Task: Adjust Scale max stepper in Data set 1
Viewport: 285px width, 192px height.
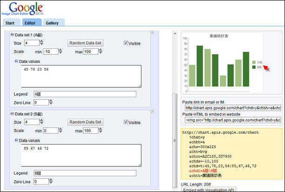Action: 101,51
